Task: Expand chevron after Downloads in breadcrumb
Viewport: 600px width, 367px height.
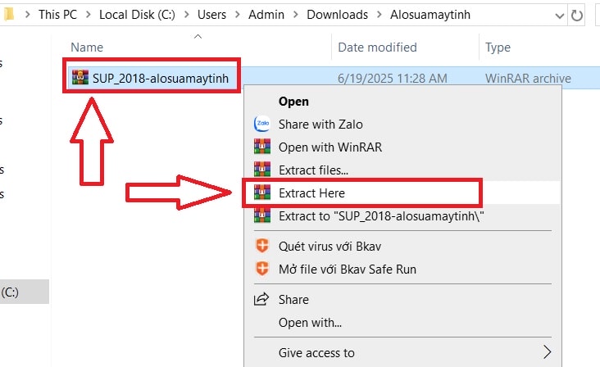Action: click(380, 15)
